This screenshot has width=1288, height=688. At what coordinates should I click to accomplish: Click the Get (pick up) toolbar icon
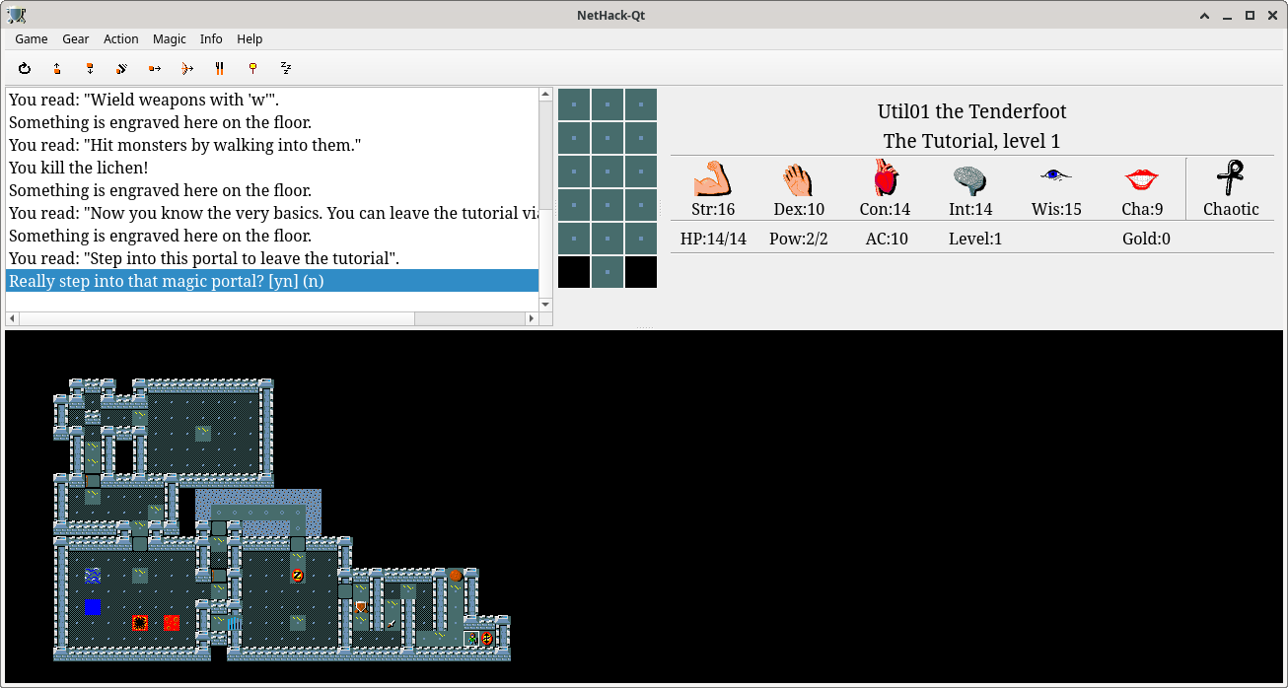coord(57,68)
